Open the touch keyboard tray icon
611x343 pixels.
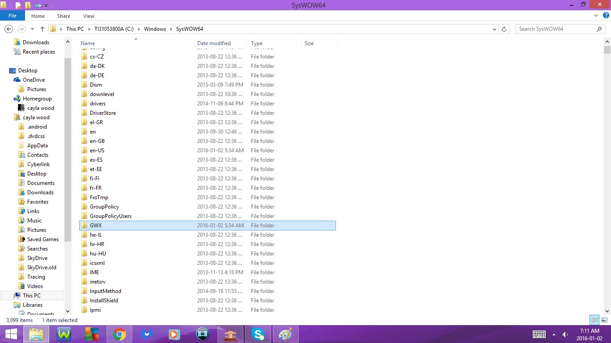click(x=539, y=334)
